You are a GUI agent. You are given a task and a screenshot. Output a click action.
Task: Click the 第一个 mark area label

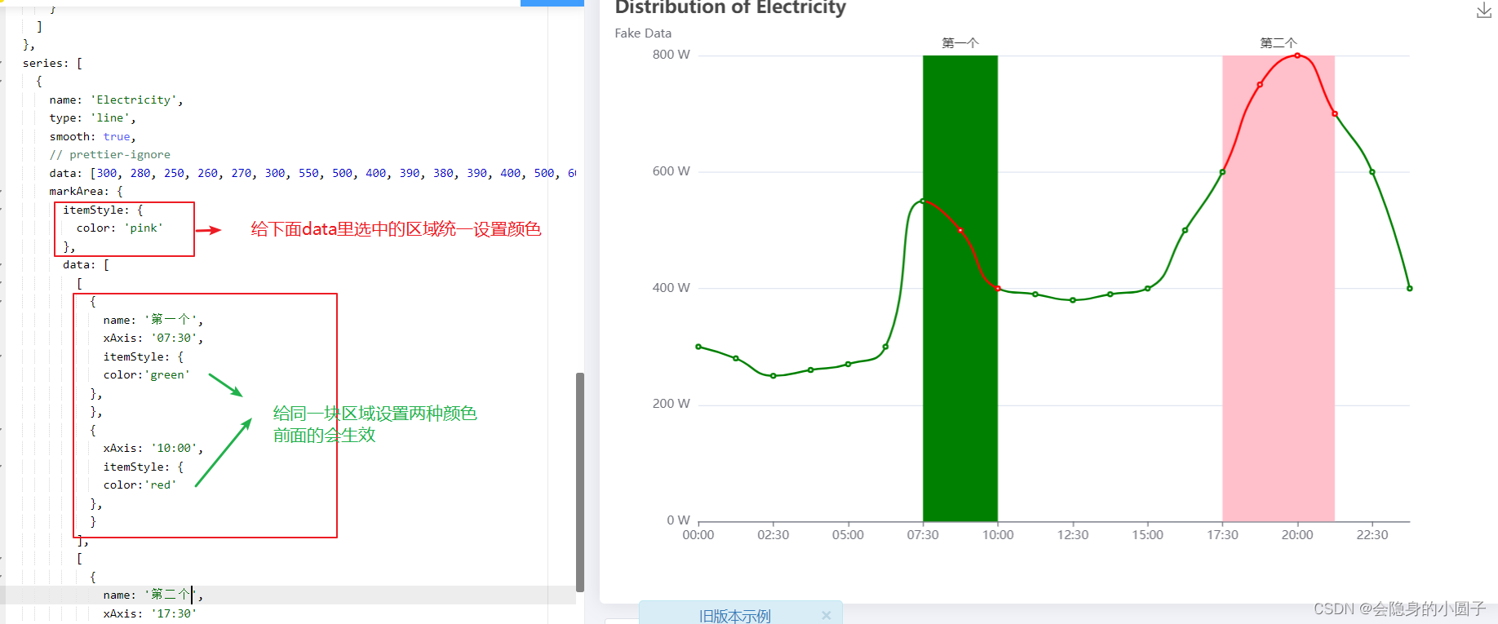click(960, 42)
